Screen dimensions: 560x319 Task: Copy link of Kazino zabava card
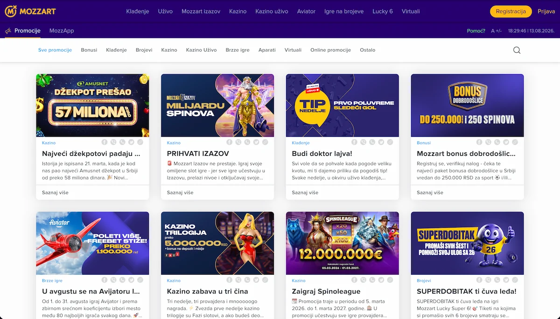pyautogui.click(x=265, y=280)
